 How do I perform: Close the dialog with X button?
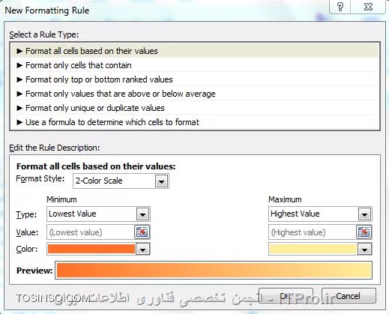(368, 7)
